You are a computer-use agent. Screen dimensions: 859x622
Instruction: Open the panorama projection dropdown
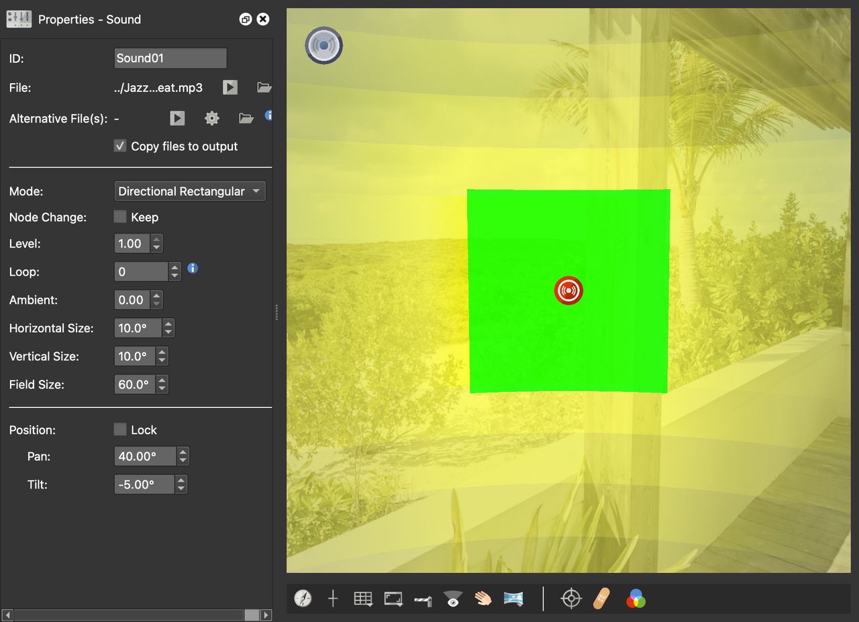(513, 599)
